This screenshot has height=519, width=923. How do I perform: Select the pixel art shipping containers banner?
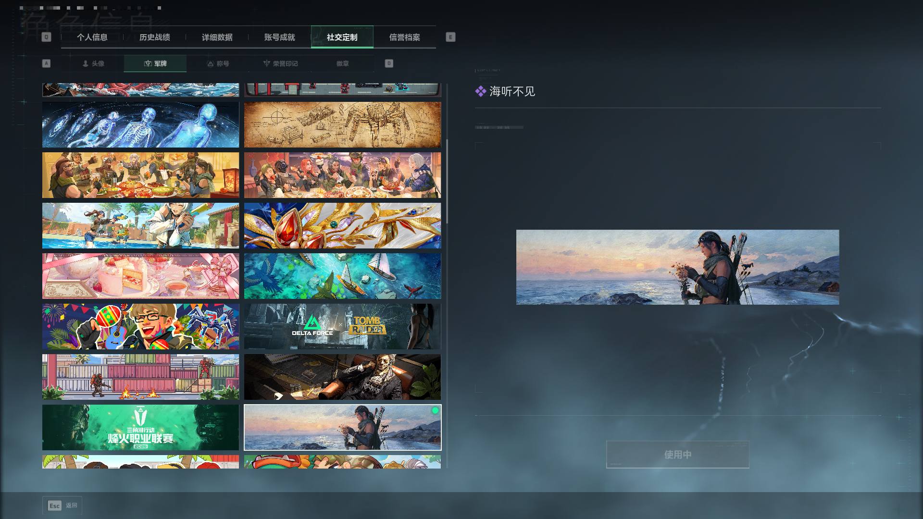[x=140, y=377]
